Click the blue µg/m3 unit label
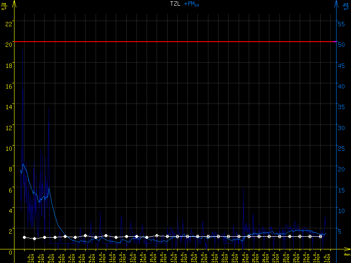351x263 pixels. pyautogui.click(x=346, y=6)
